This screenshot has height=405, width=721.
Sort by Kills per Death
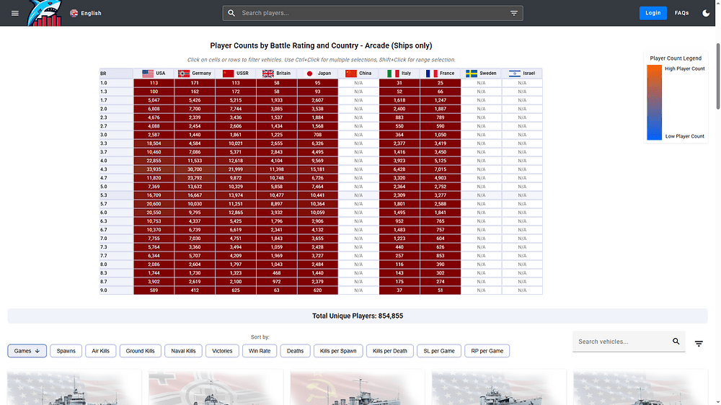coord(390,351)
